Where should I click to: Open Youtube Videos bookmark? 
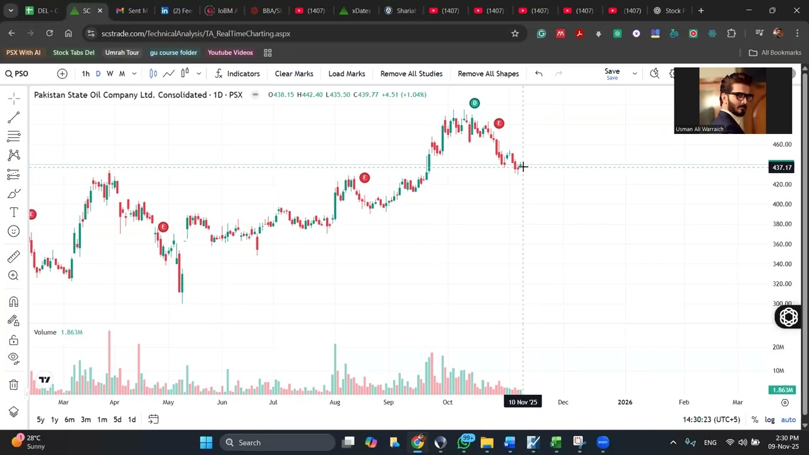click(230, 52)
